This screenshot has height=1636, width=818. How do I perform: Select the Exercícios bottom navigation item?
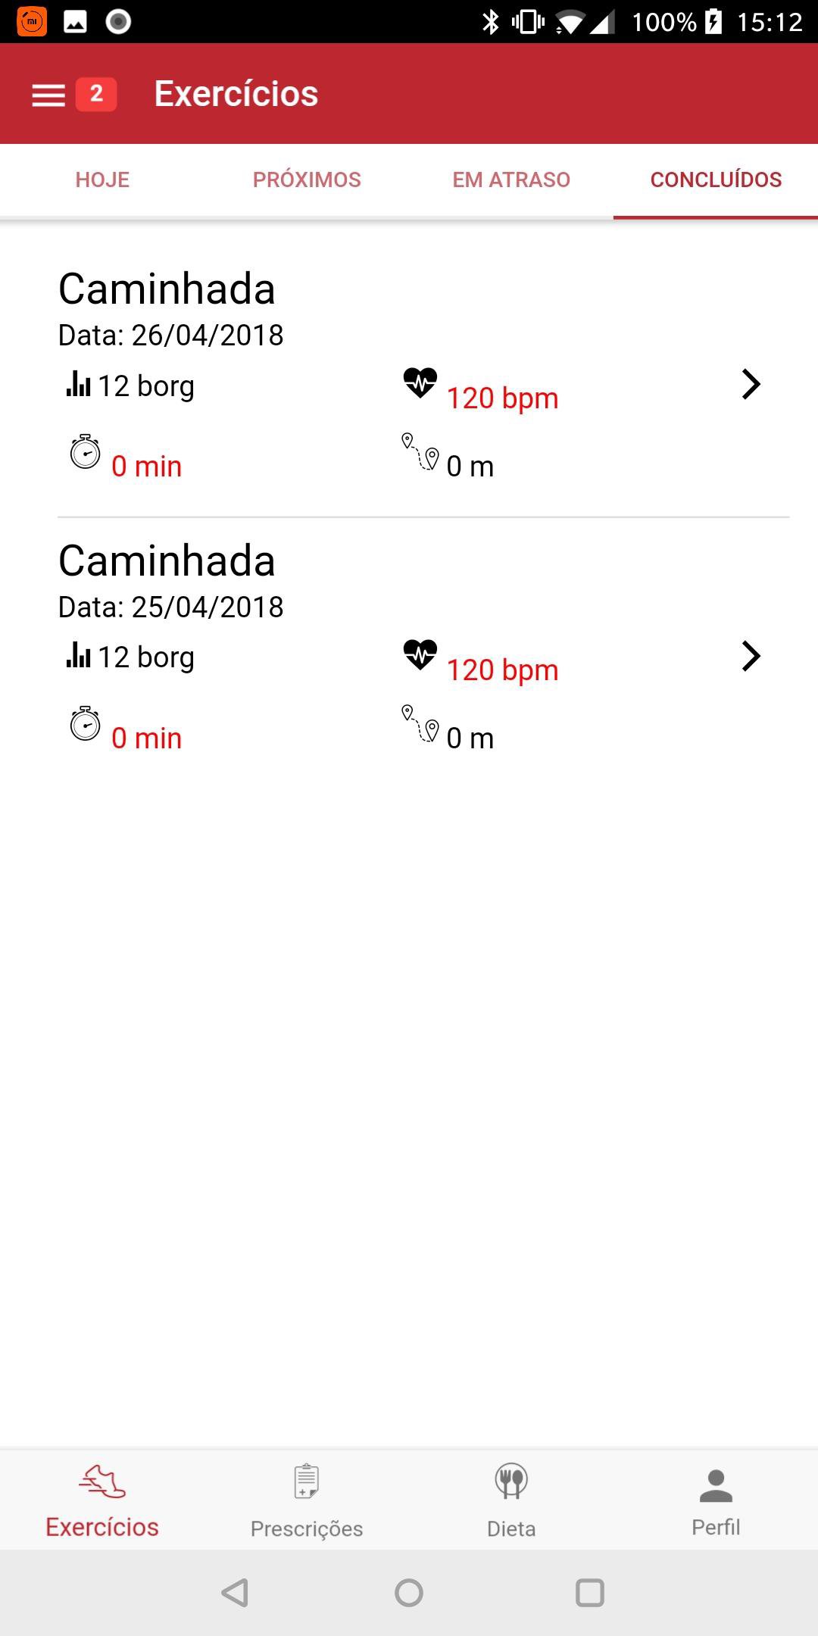coord(102,1500)
